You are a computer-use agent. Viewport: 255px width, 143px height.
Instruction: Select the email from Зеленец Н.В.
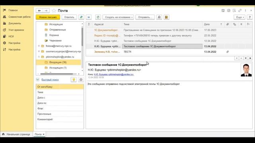pyautogui.click(x=169, y=52)
